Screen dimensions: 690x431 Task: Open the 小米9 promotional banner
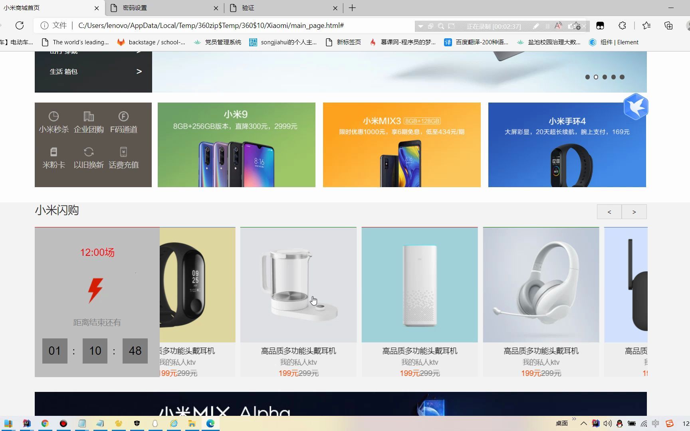pos(236,145)
